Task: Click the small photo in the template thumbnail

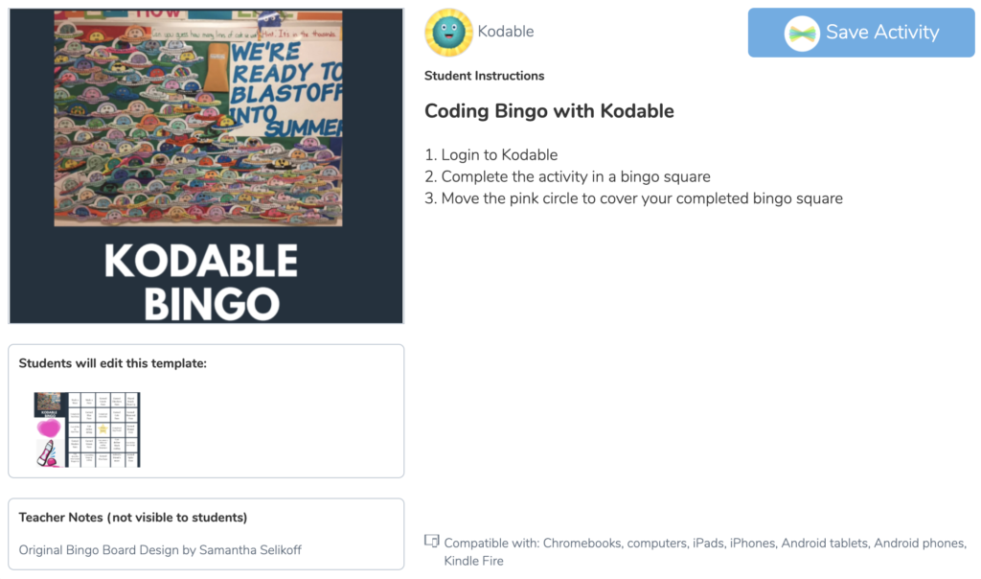Action: (x=47, y=401)
